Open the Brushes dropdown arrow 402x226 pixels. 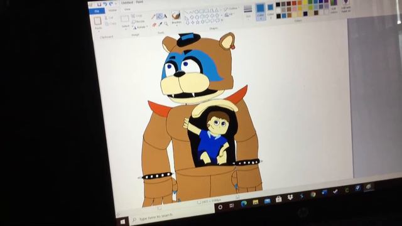[x=177, y=26]
